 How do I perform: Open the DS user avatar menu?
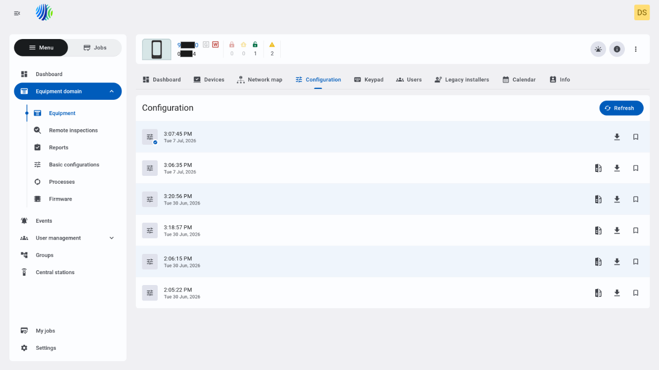point(642,13)
